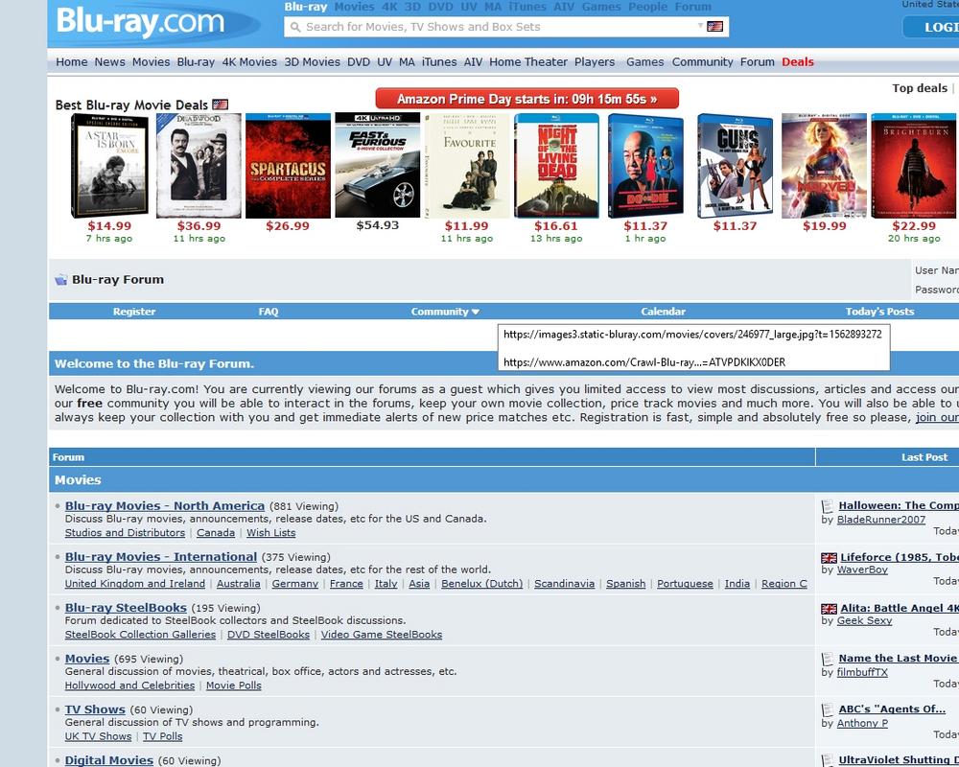Open Today's Posts link
The image size is (959, 767).
[879, 312]
